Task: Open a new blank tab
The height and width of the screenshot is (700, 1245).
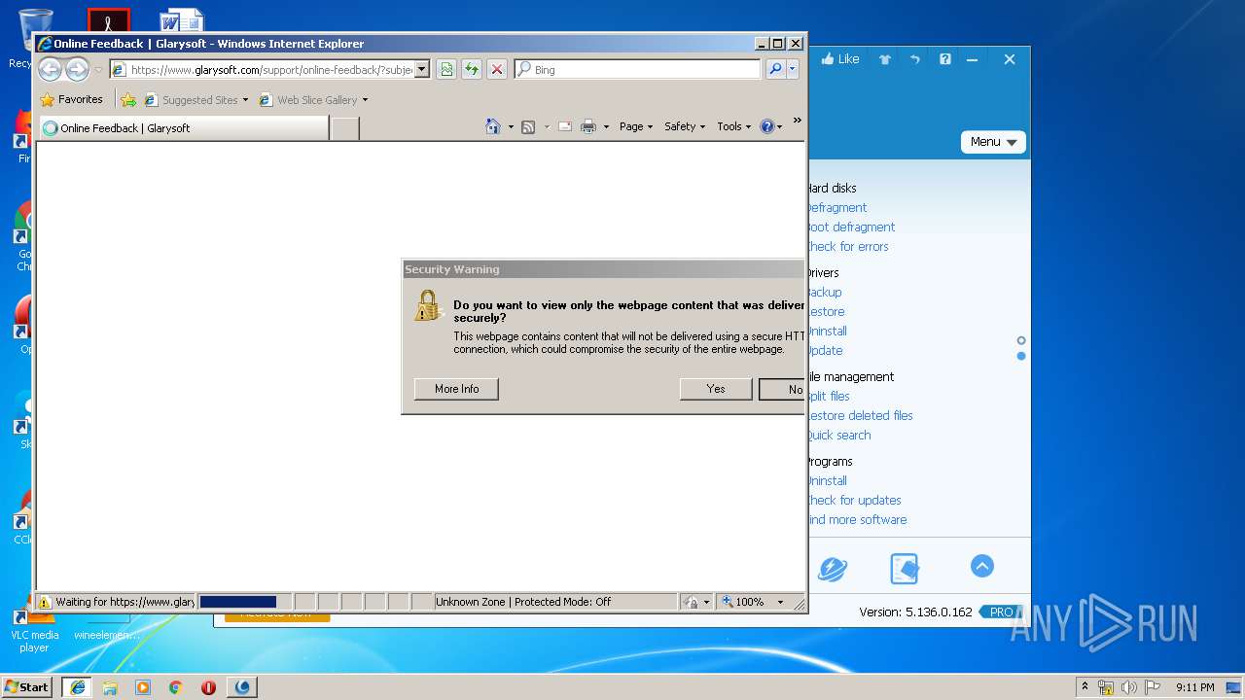Action: 345,128
